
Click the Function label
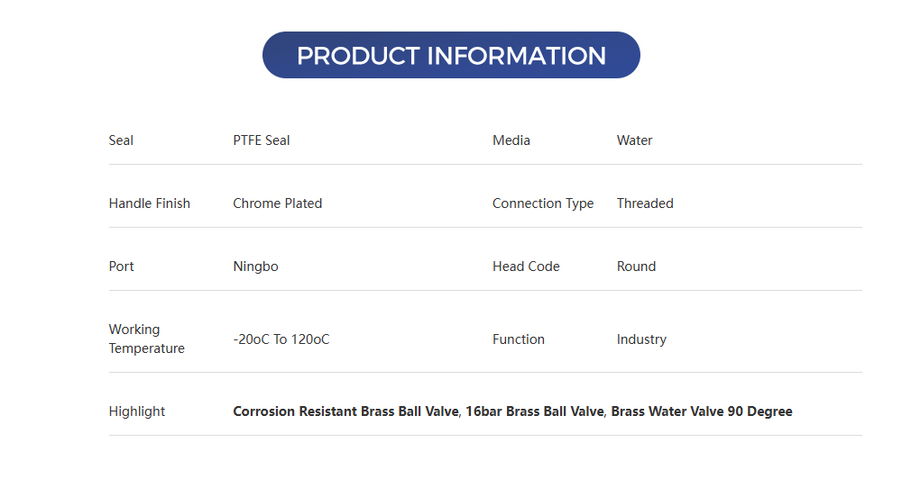click(519, 339)
